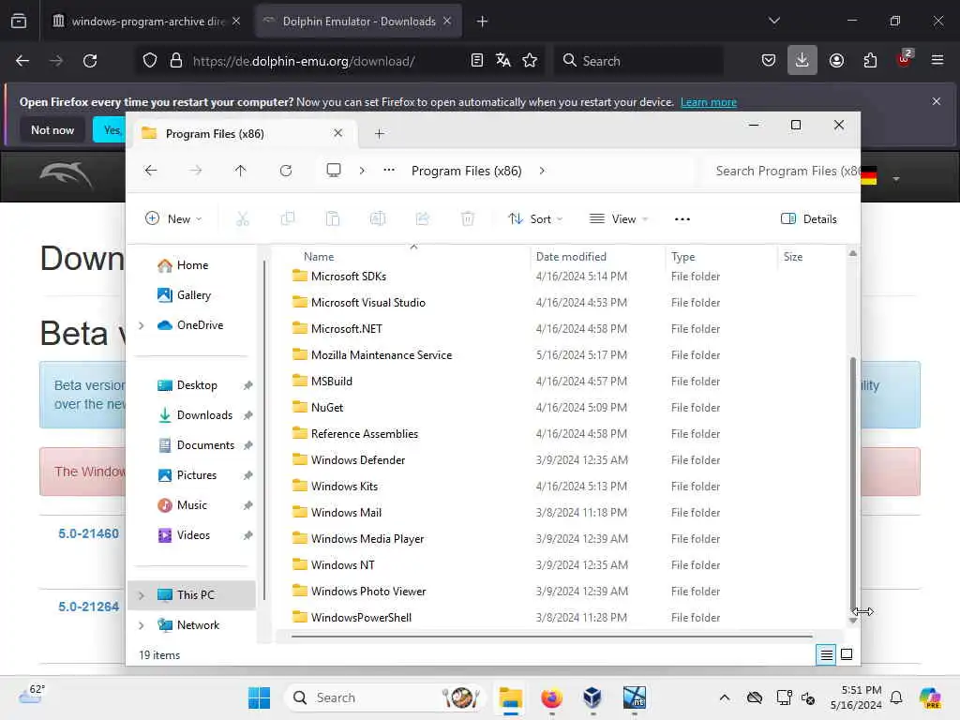This screenshot has width=960, height=720.
Task: Click the Rename icon in Explorer toolbar
Action: coord(378,218)
